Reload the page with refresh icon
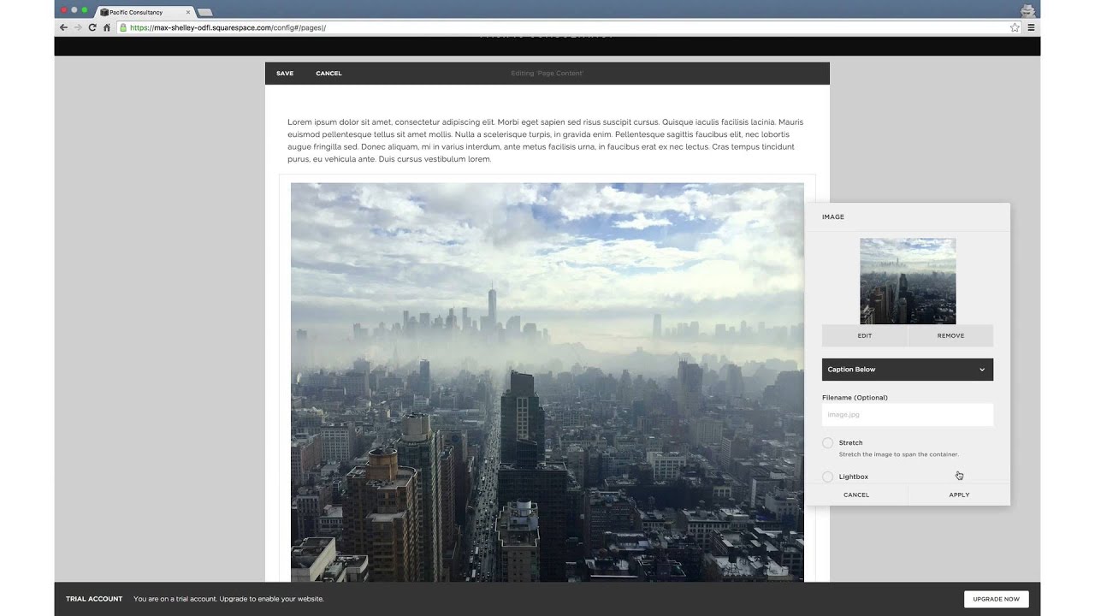This screenshot has width=1095, height=616. (92, 27)
